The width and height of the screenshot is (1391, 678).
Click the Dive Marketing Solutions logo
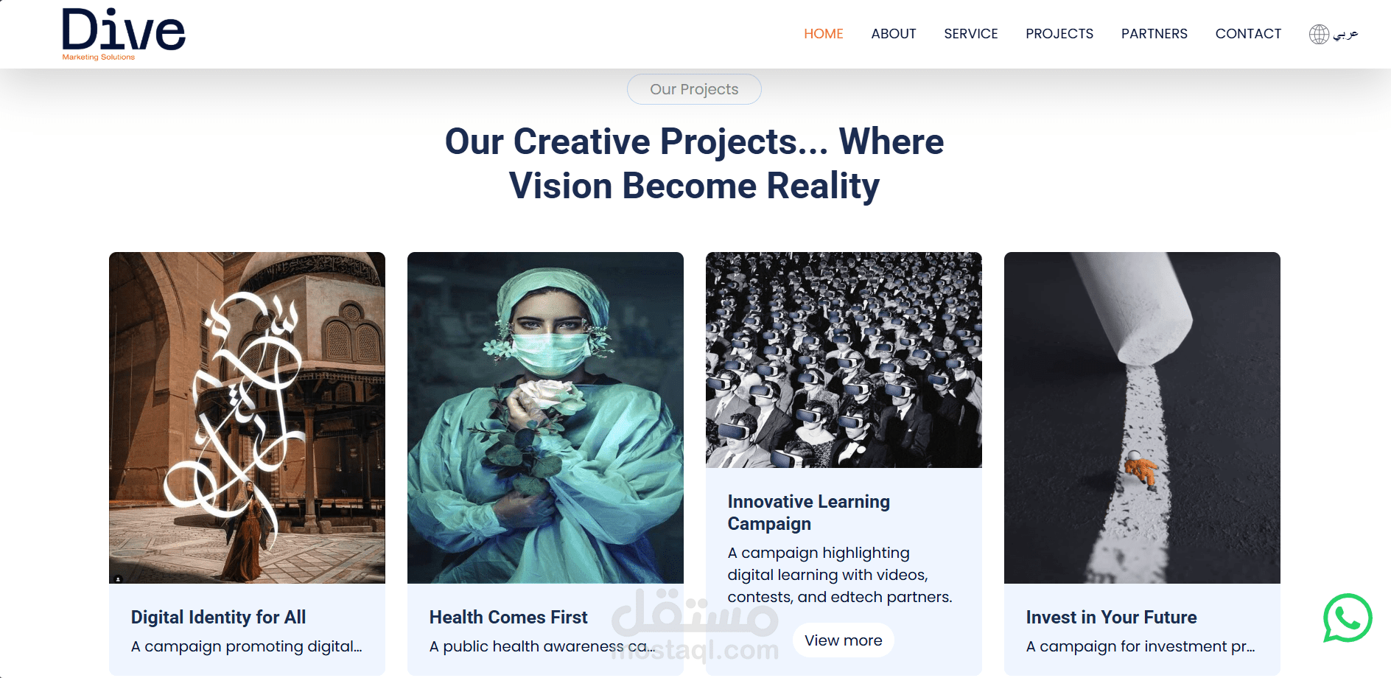(x=123, y=34)
